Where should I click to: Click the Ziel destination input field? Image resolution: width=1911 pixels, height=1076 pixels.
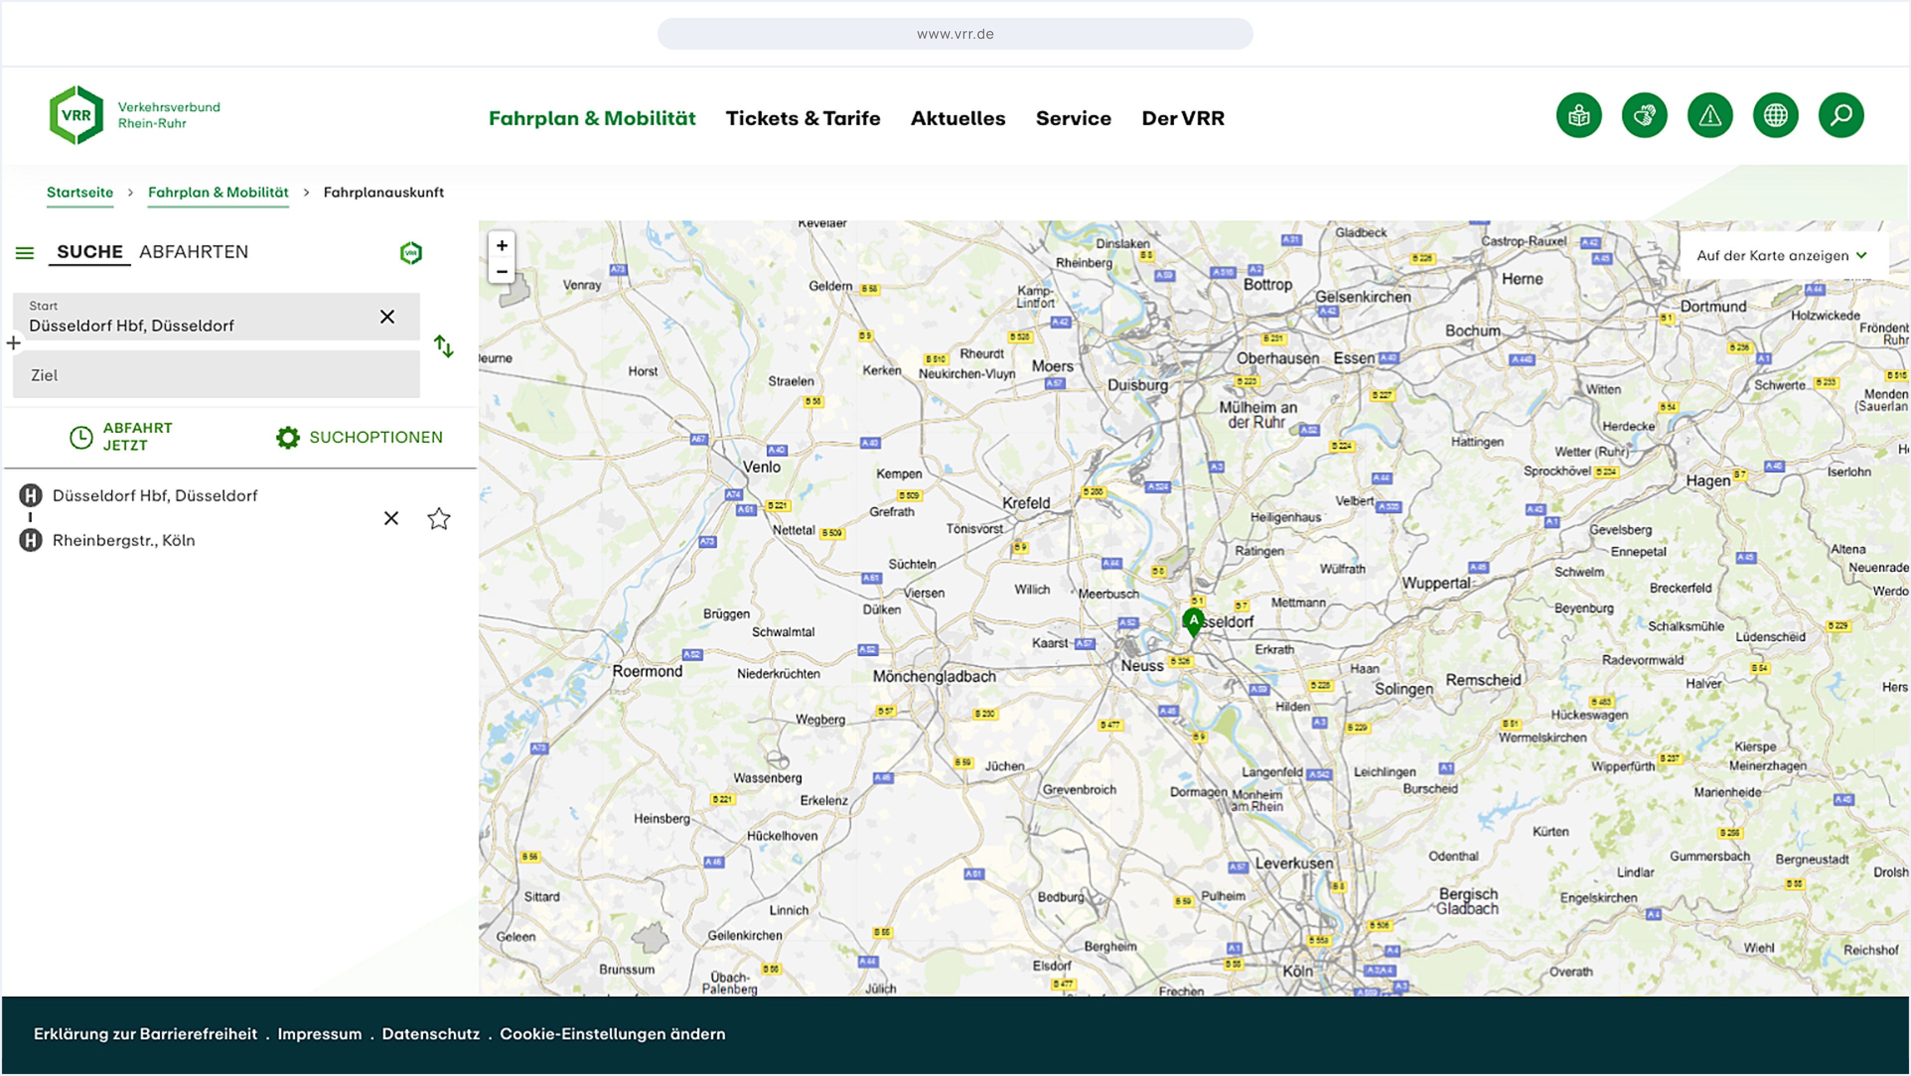[x=216, y=375]
